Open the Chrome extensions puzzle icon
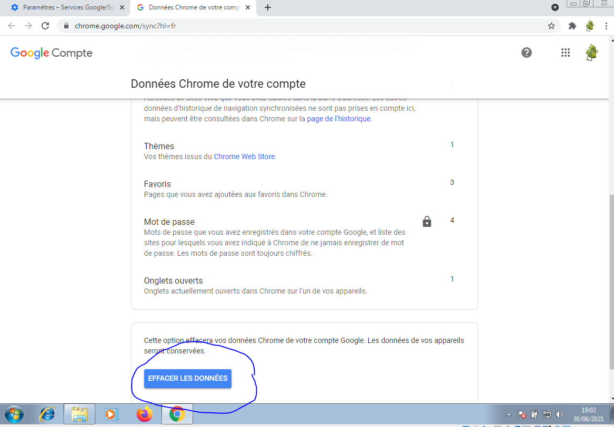The width and height of the screenshot is (614, 427). 572,26
